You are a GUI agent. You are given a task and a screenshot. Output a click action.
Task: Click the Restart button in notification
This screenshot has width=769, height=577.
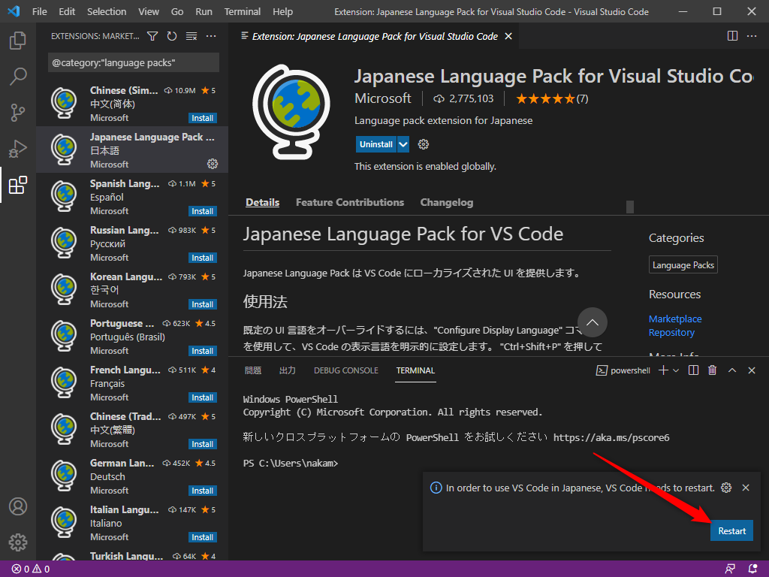[731, 531]
